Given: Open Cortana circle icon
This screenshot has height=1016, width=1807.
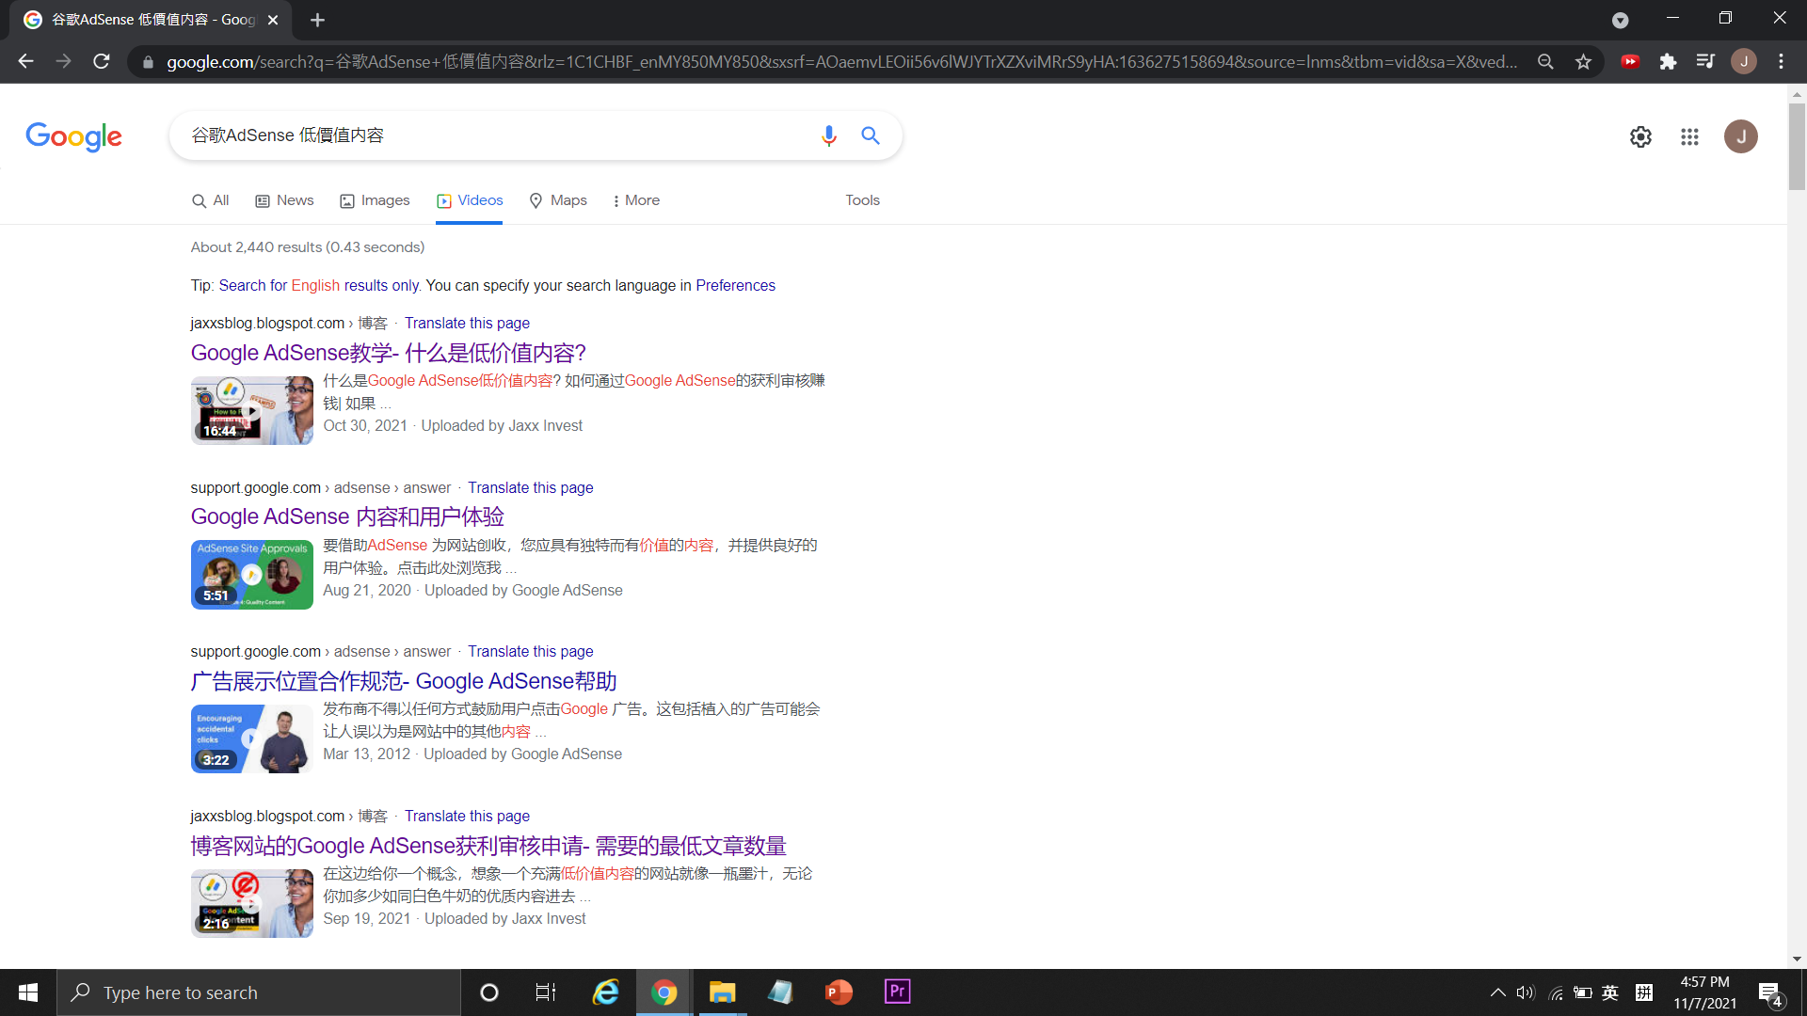Looking at the screenshot, I should [x=488, y=992].
